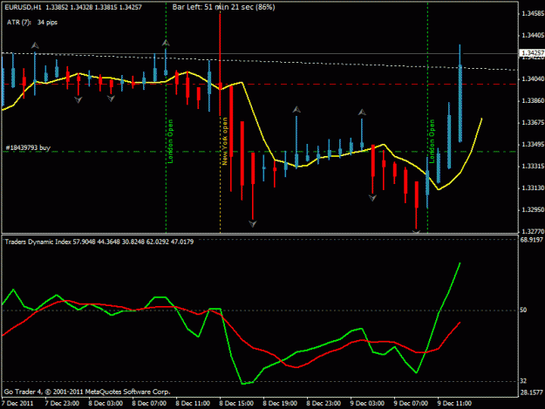This screenshot has height=409, width=545.
Task: Click the 9 Dec 07:00 time axis label
Action: [x=411, y=404]
